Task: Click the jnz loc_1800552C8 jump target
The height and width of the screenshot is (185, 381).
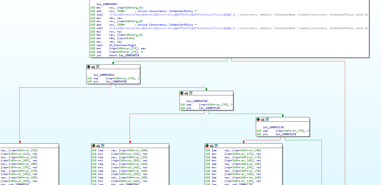Action: [x=286, y=134]
